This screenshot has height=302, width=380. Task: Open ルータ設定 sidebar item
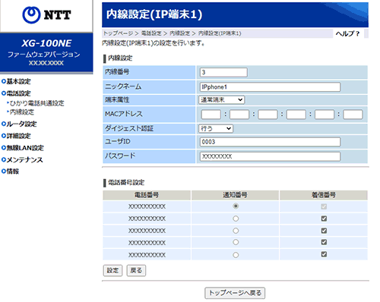19,124
